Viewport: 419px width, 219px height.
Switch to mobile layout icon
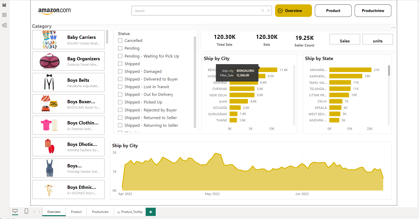[26, 211]
